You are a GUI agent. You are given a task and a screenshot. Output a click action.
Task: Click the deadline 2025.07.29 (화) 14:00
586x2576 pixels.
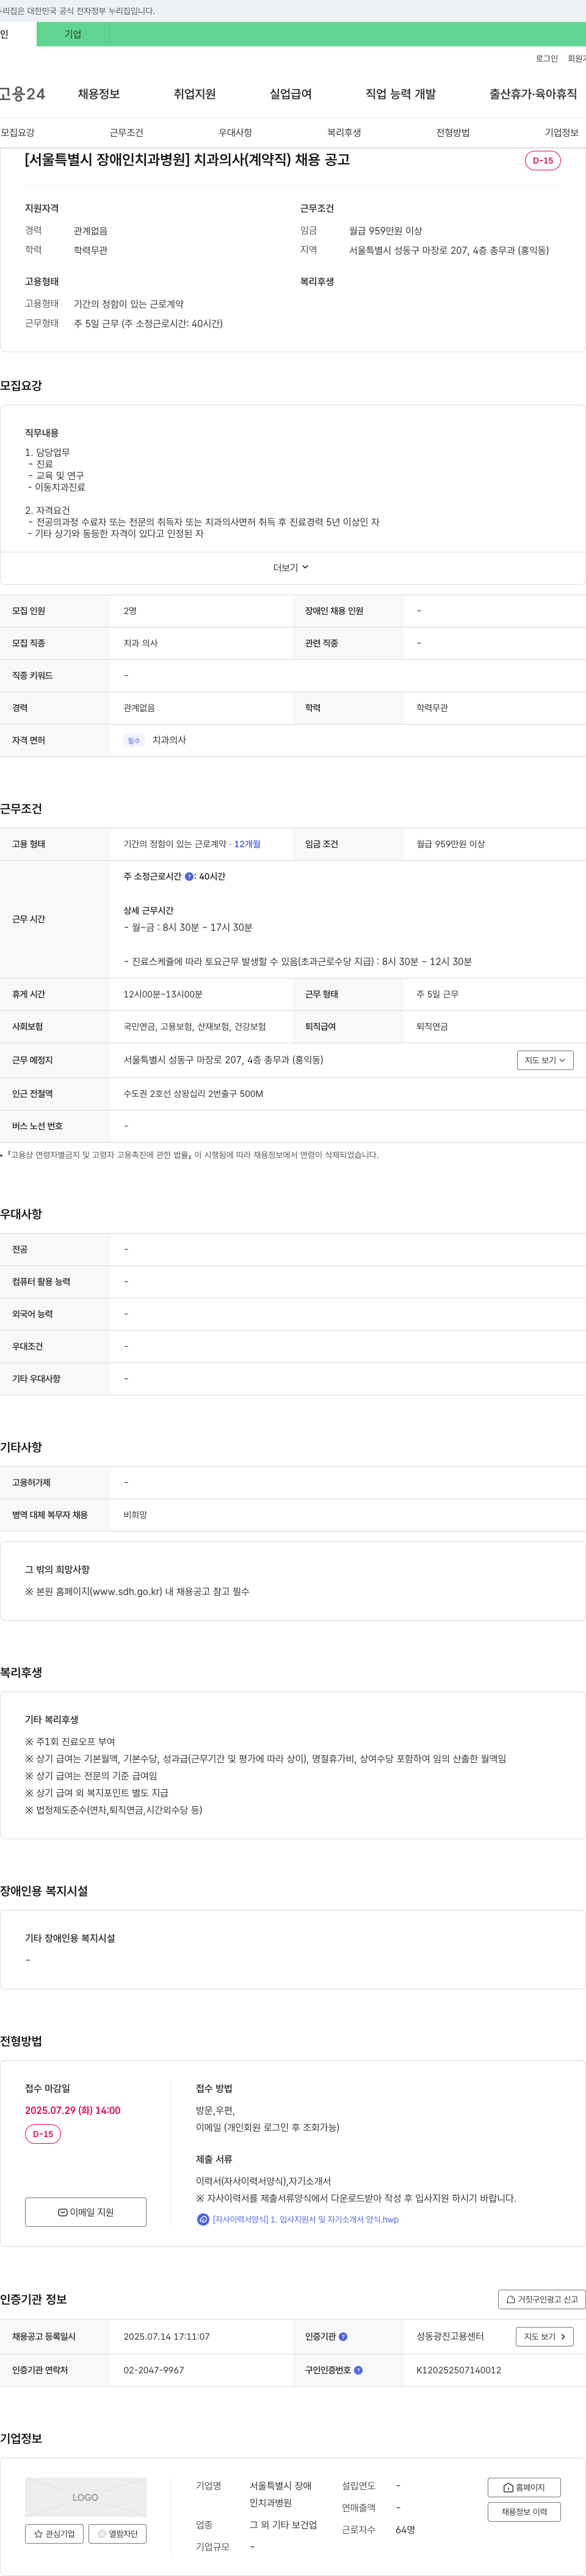click(73, 2110)
